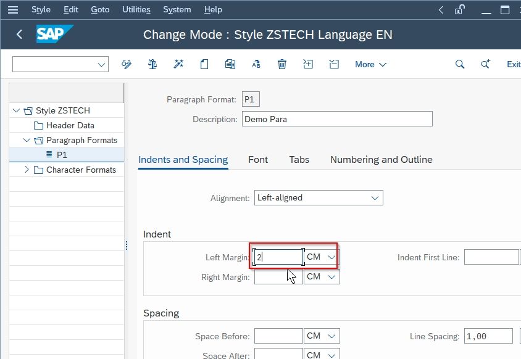Screen dimensions: 521x359
Task: Click the tree panel splitter handle dots
Action: coord(127,246)
